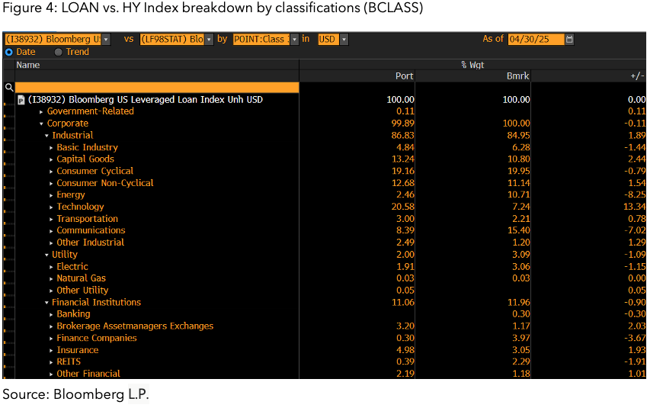
Task: Collapse the Financial Institutions node
Action: (x=46, y=303)
